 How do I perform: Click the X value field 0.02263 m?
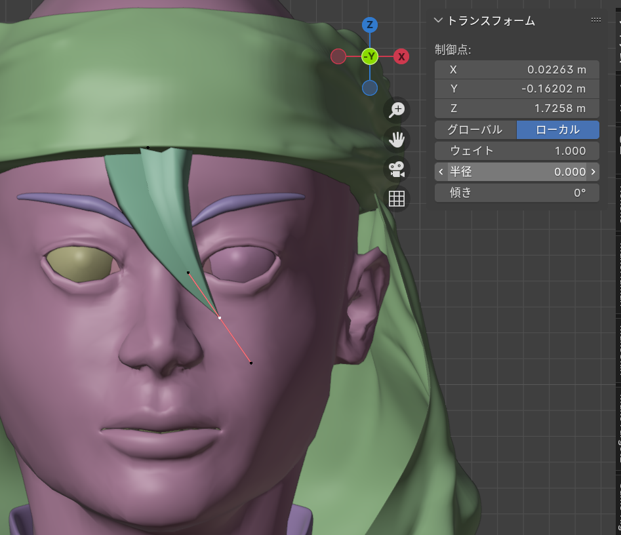pyautogui.click(x=517, y=69)
